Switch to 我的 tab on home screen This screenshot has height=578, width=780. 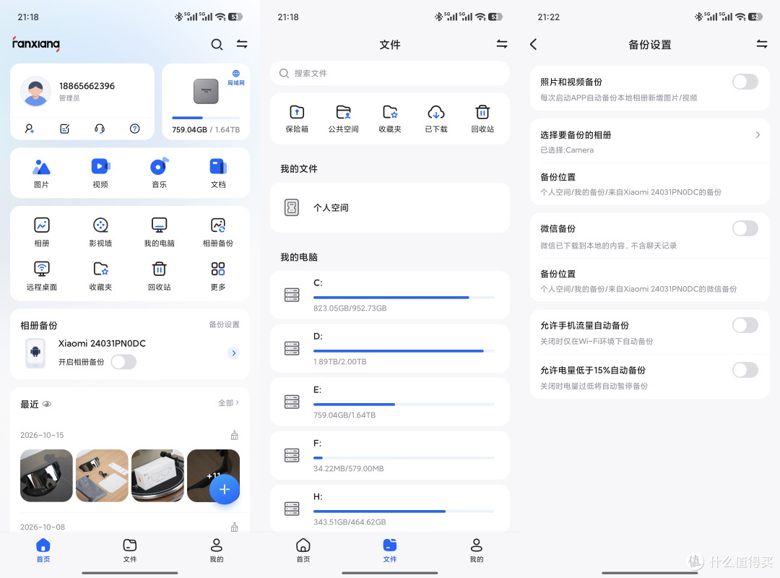coord(217,550)
